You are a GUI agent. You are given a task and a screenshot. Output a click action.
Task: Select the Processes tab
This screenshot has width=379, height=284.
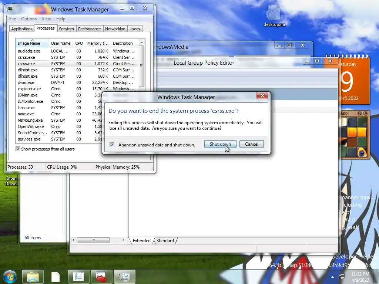click(46, 28)
